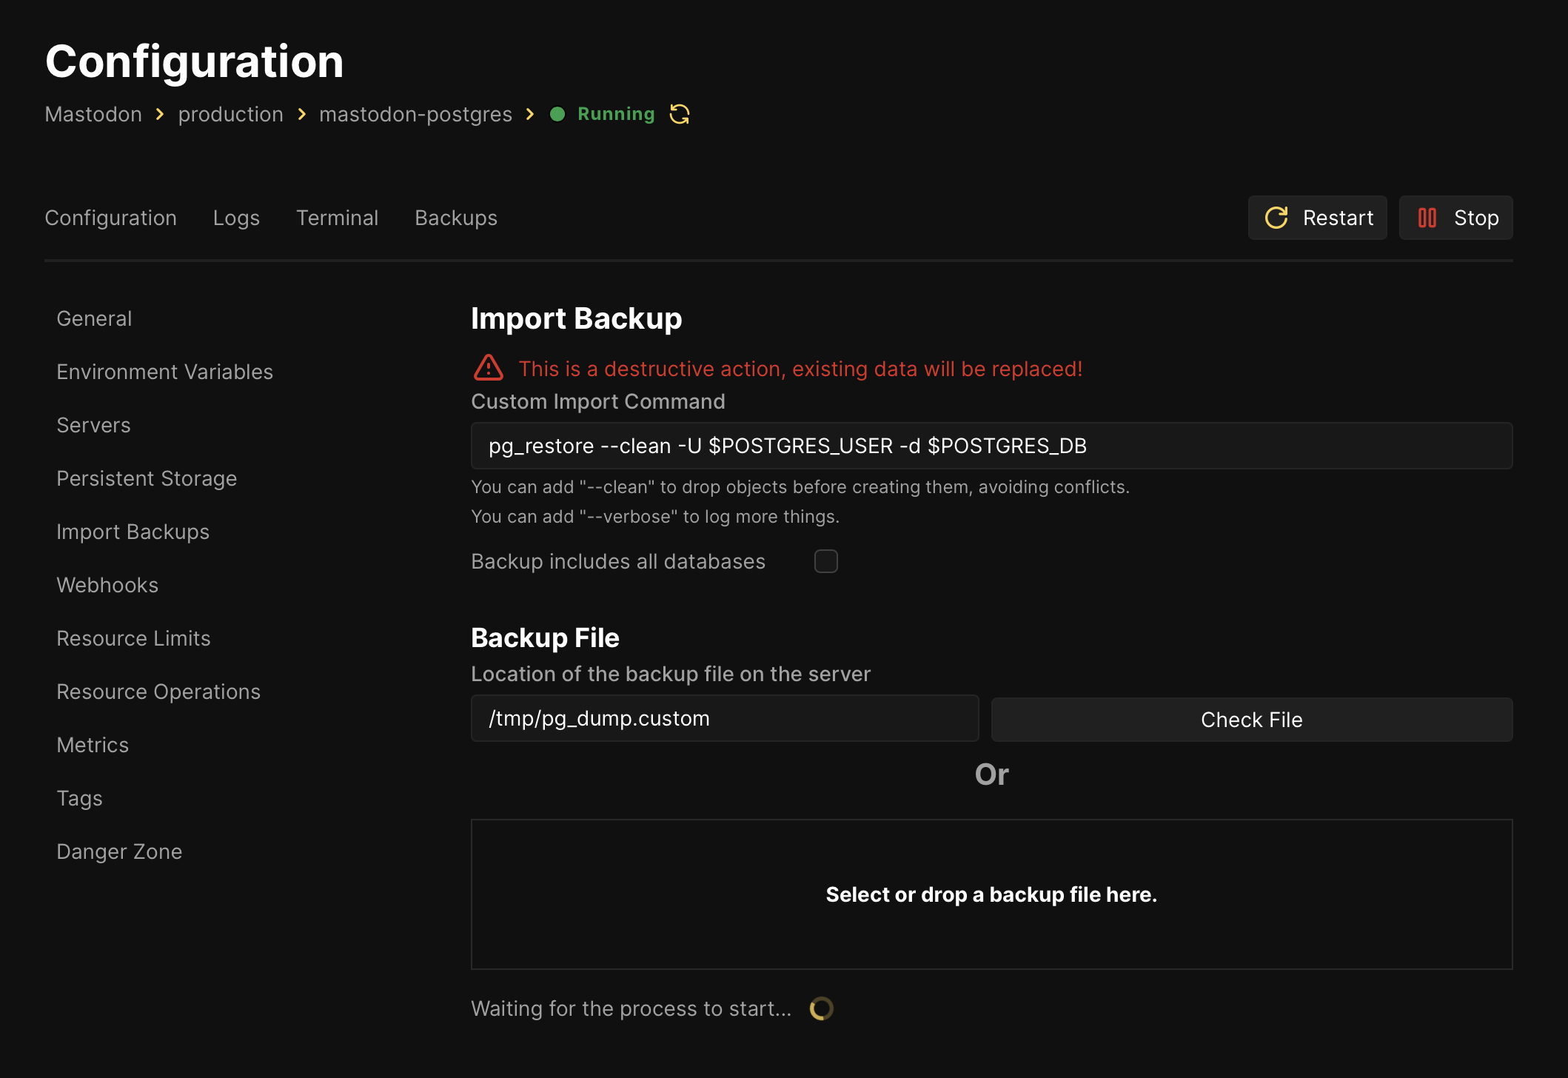
Task: Open the Environment Variables section
Action: (164, 372)
